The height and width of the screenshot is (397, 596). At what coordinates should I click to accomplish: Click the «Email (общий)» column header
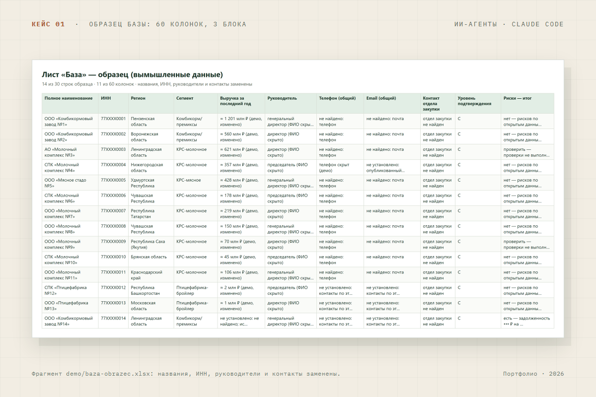coord(392,103)
